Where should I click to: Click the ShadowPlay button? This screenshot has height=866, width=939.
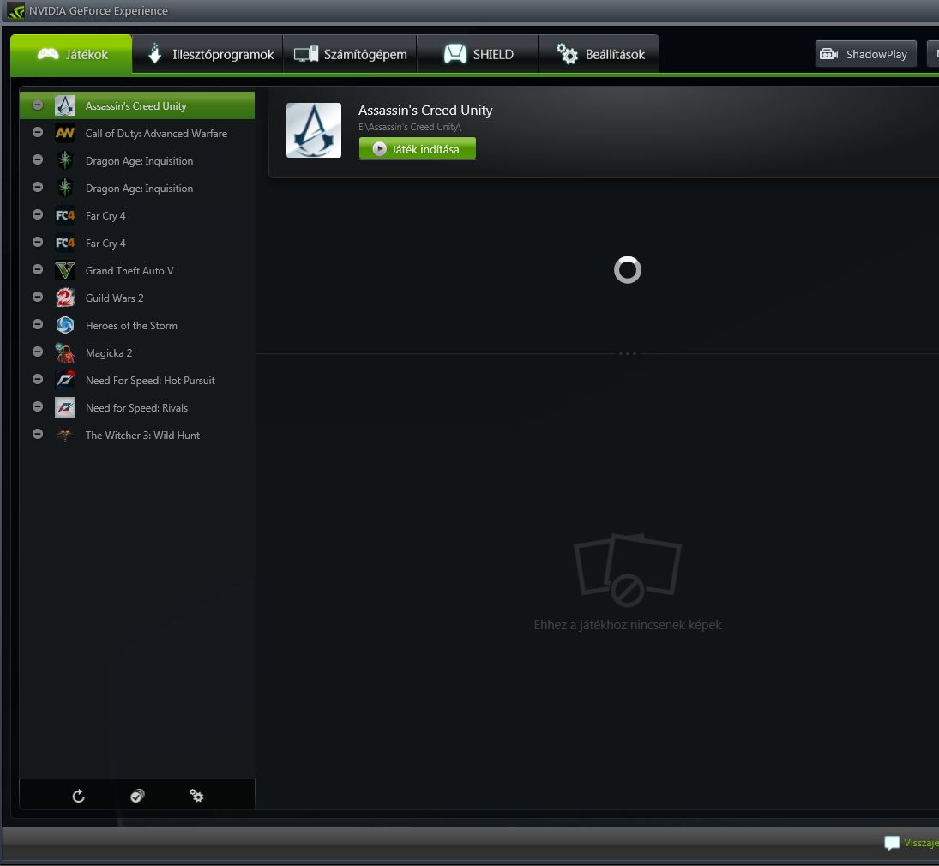[x=865, y=54]
